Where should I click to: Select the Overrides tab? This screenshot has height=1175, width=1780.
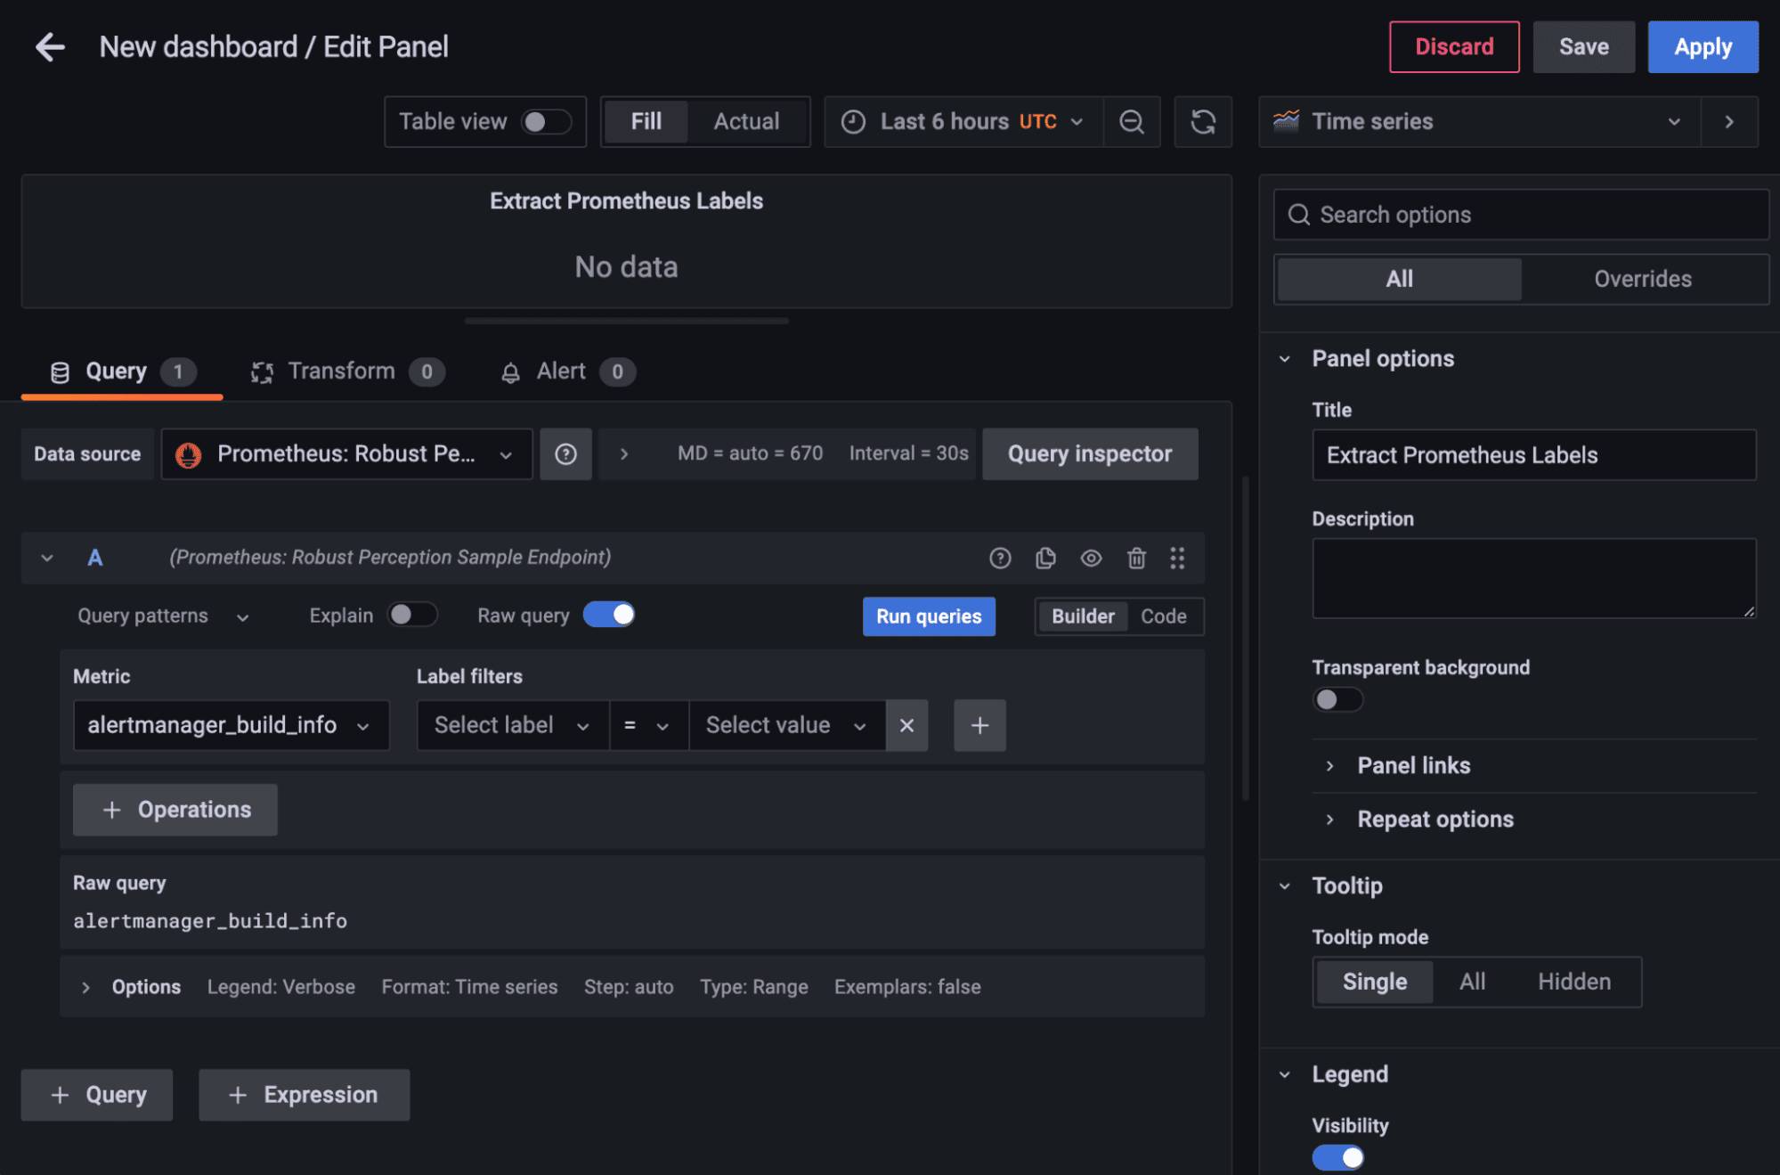pyautogui.click(x=1643, y=279)
